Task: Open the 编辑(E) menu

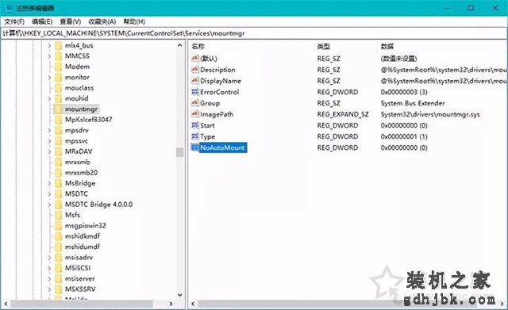Action: (x=42, y=21)
